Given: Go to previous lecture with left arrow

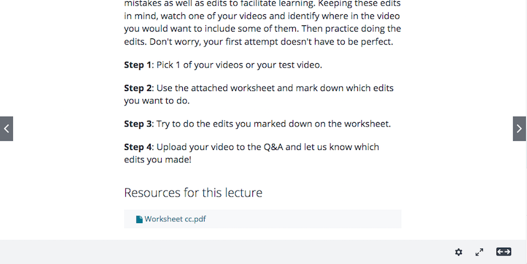Looking at the screenshot, I should (x=6, y=129).
